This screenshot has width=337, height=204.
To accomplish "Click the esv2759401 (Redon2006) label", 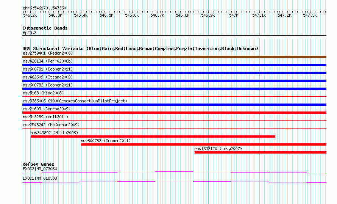I will pos(48,53).
